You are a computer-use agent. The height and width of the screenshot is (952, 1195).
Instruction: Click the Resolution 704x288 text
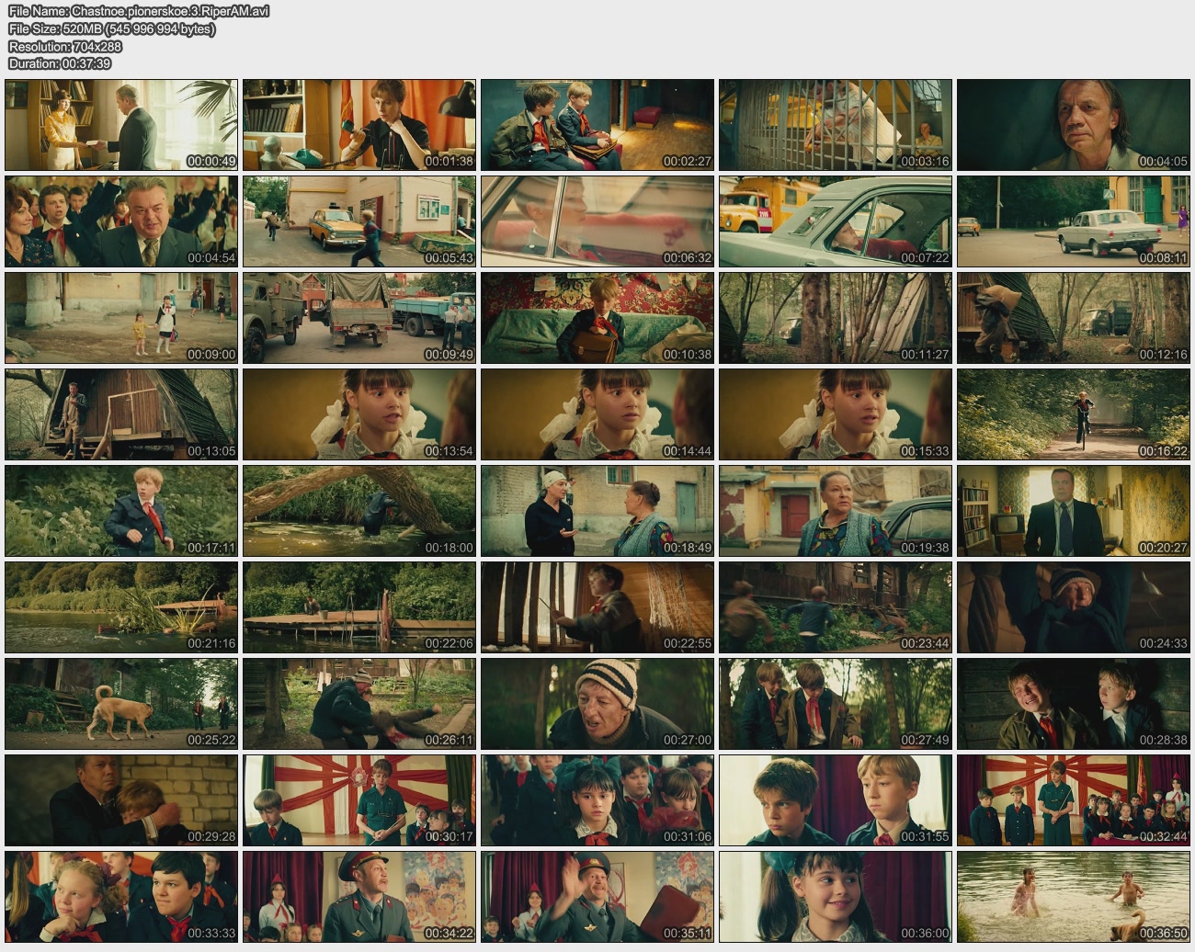[64, 46]
